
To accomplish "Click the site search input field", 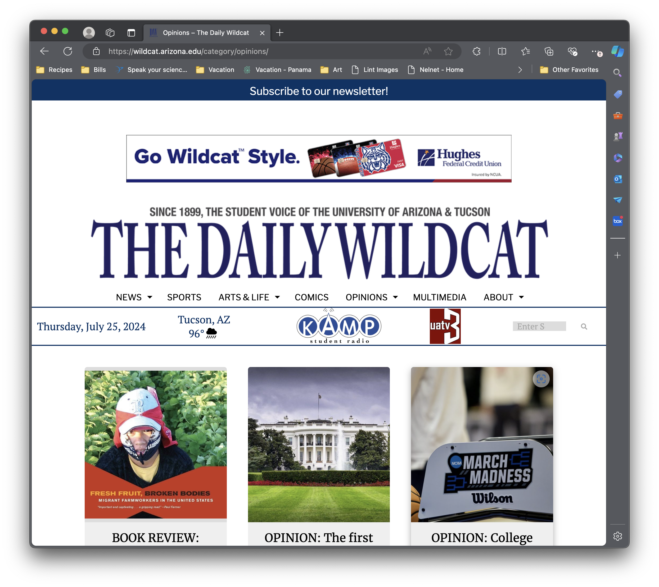I will pos(539,326).
